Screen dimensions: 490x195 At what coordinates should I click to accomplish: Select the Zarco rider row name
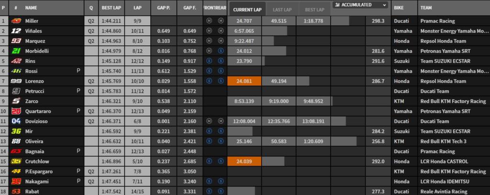pos(32,101)
